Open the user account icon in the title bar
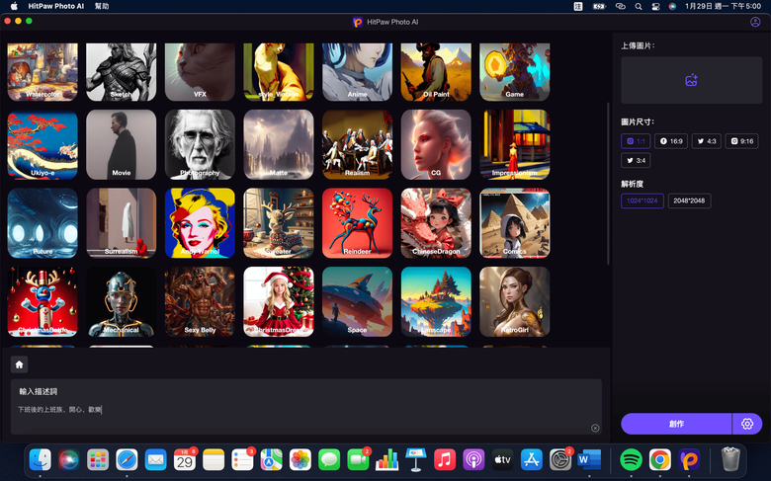Viewport: 771px width, 481px height. point(755,22)
